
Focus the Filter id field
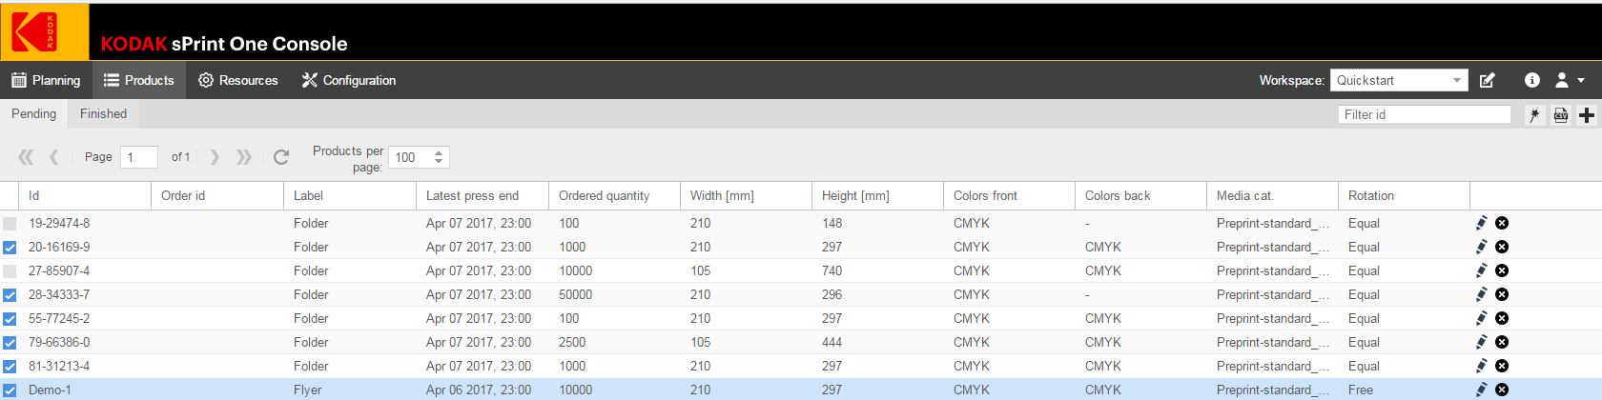coord(1425,114)
